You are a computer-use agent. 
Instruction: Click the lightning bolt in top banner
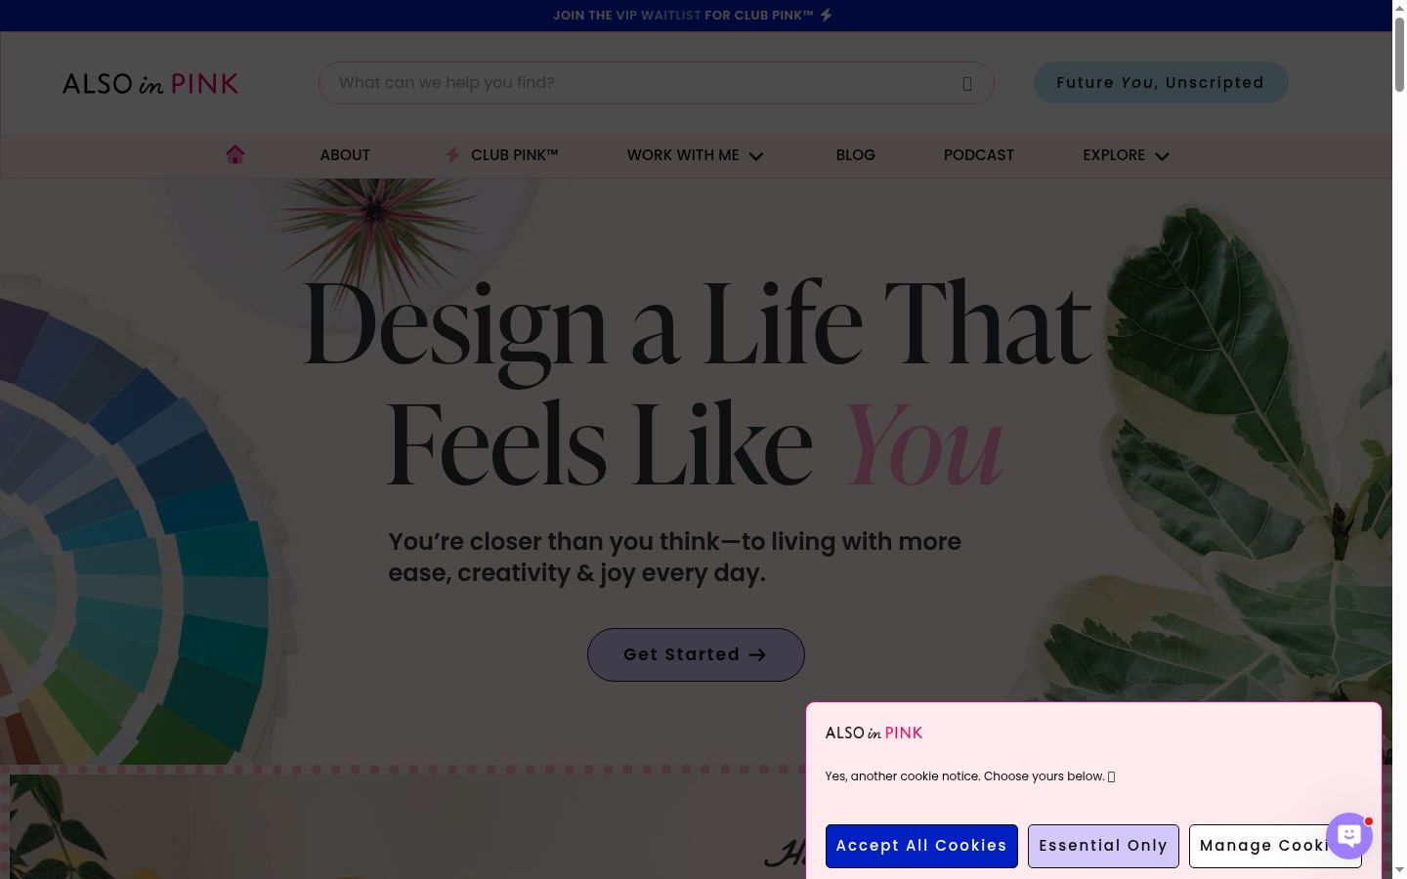827,15
